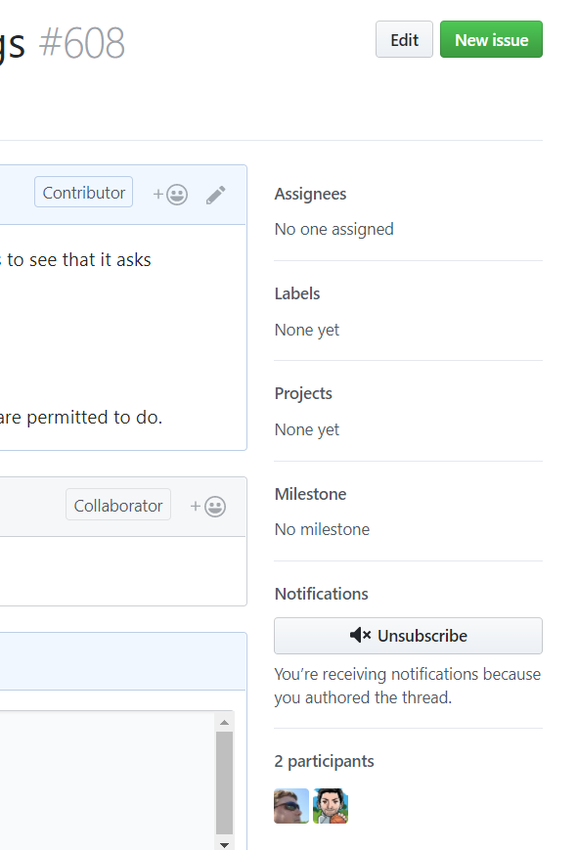This screenshot has height=850, width=578.
Task: Click the Collaborator badge
Action: point(117,505)
